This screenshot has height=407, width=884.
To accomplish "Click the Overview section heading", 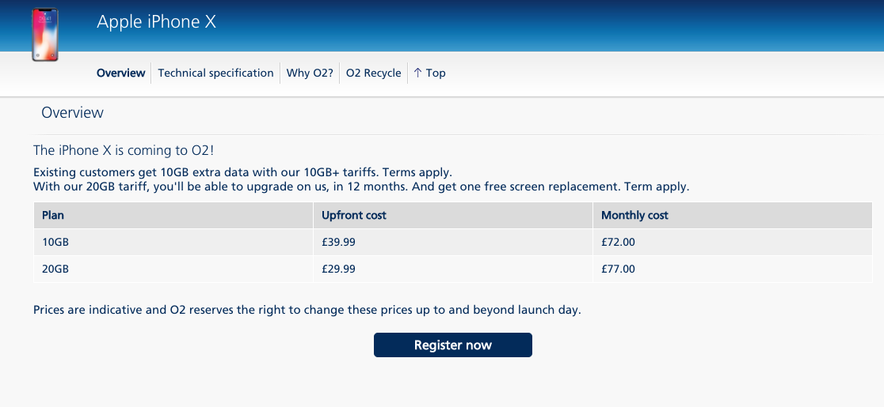I will coord(72,113).
